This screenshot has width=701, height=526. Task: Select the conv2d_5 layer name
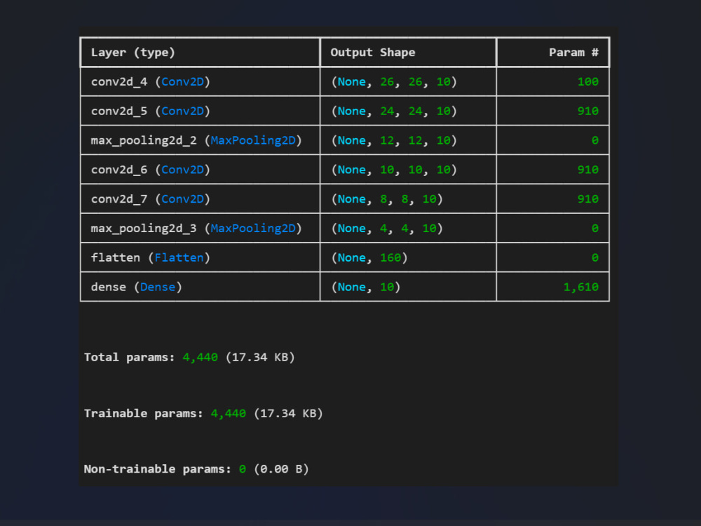119,112
